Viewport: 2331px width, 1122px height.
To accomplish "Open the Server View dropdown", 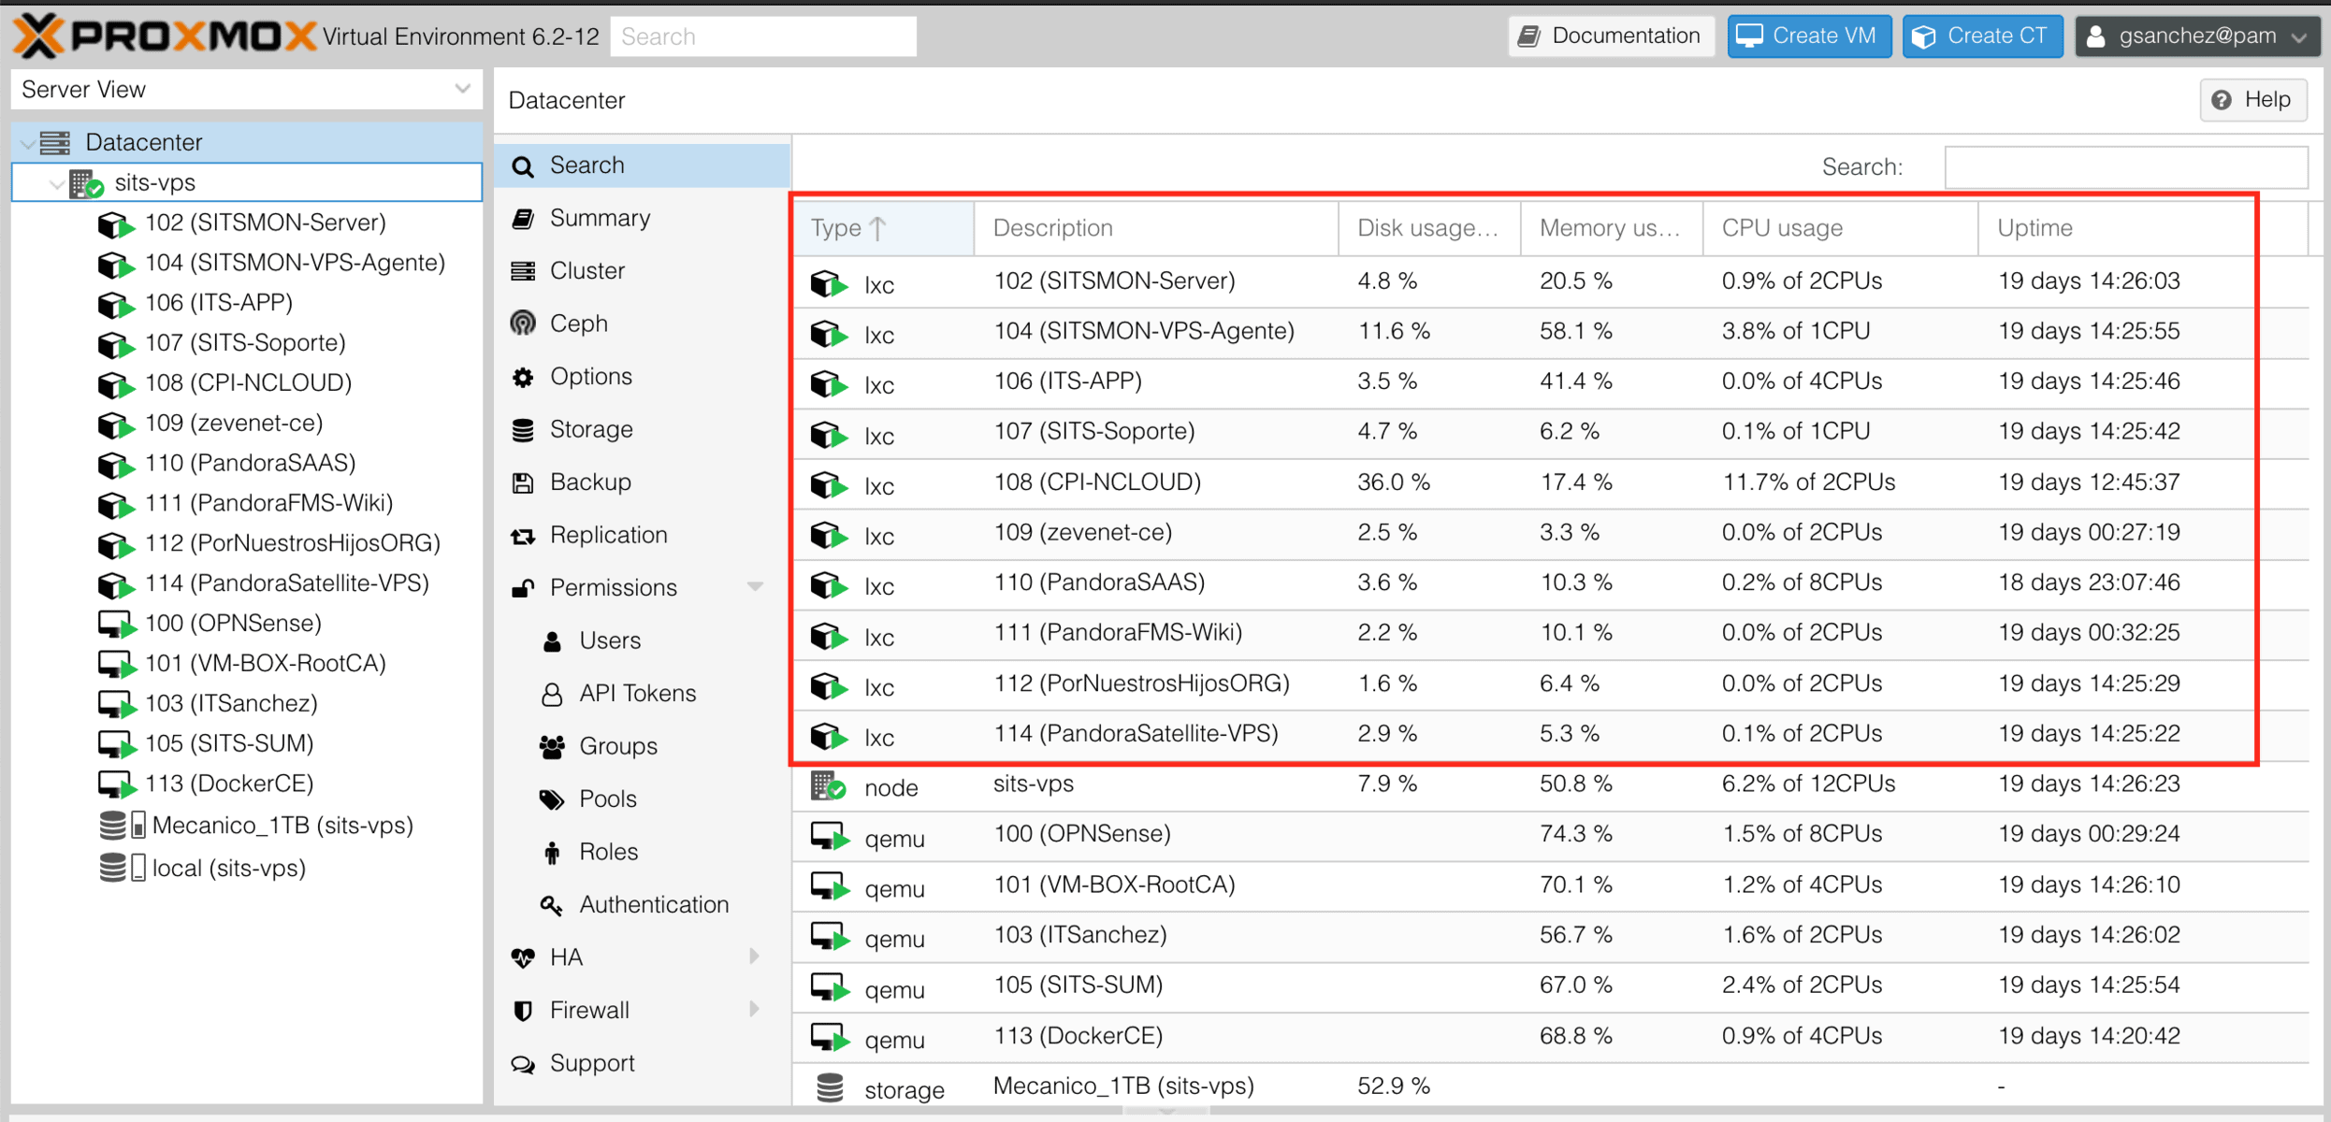I will tap(462, 89).
